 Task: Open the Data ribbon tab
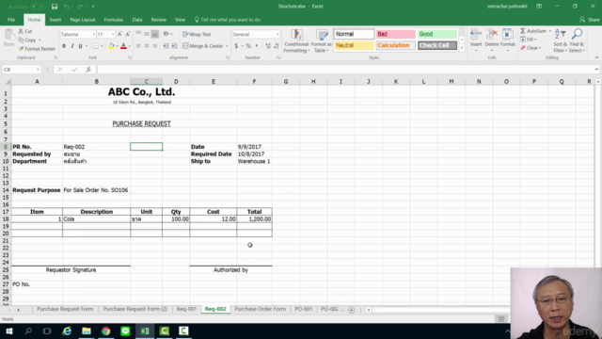click(x=137, y=20)
